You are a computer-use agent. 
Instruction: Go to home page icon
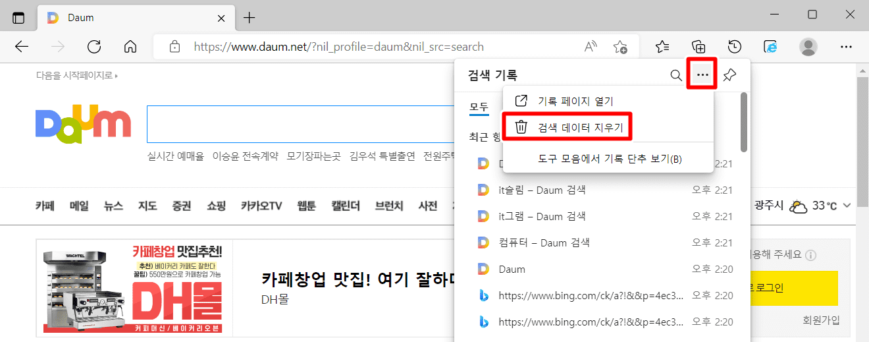coord(130,47)
